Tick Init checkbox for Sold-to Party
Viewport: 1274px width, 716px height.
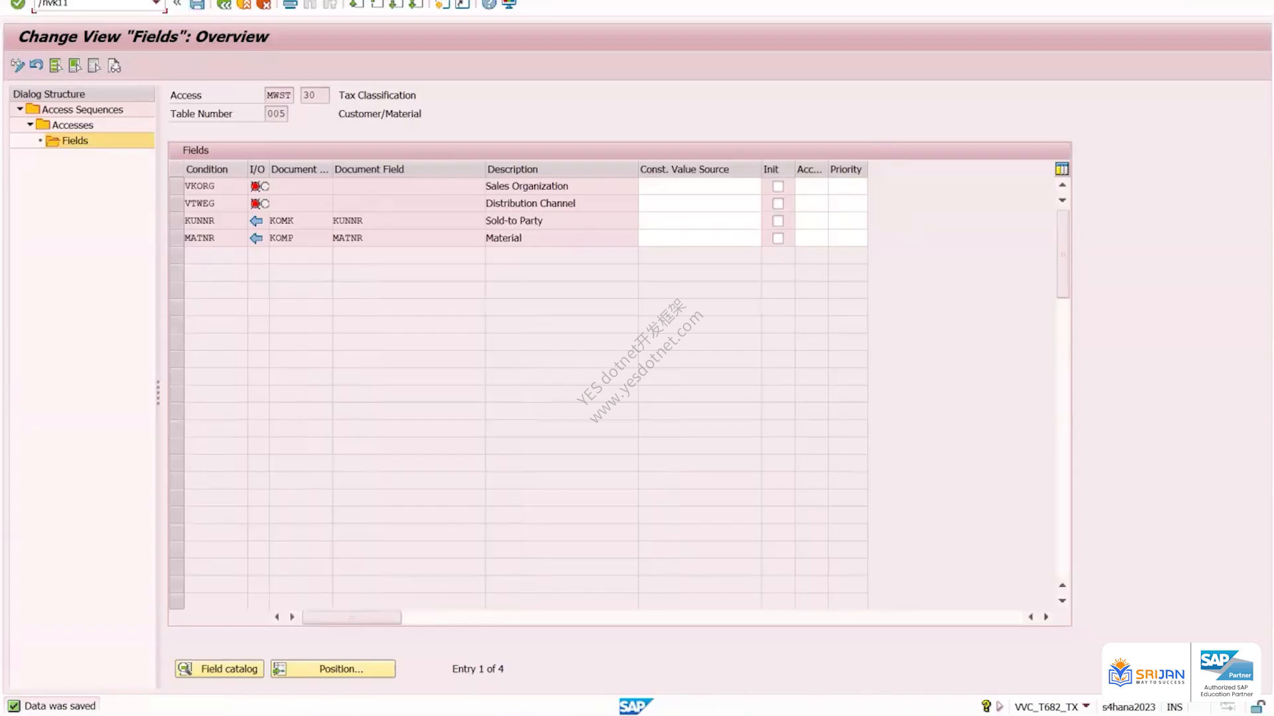click(778, 221)
